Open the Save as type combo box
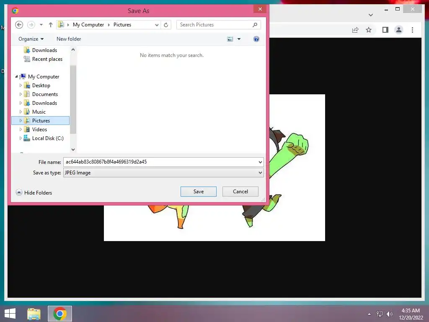 [163, 172]
